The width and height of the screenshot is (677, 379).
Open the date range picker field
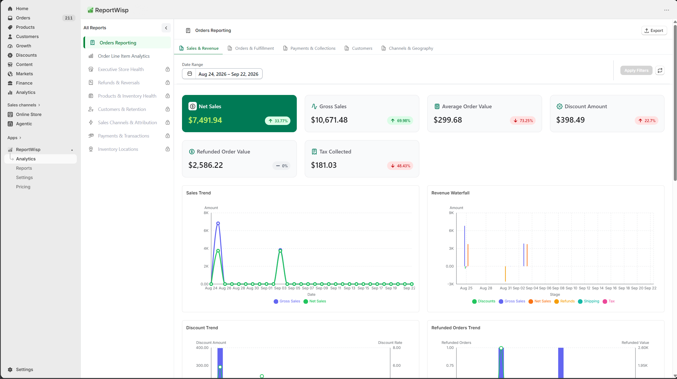222,74
